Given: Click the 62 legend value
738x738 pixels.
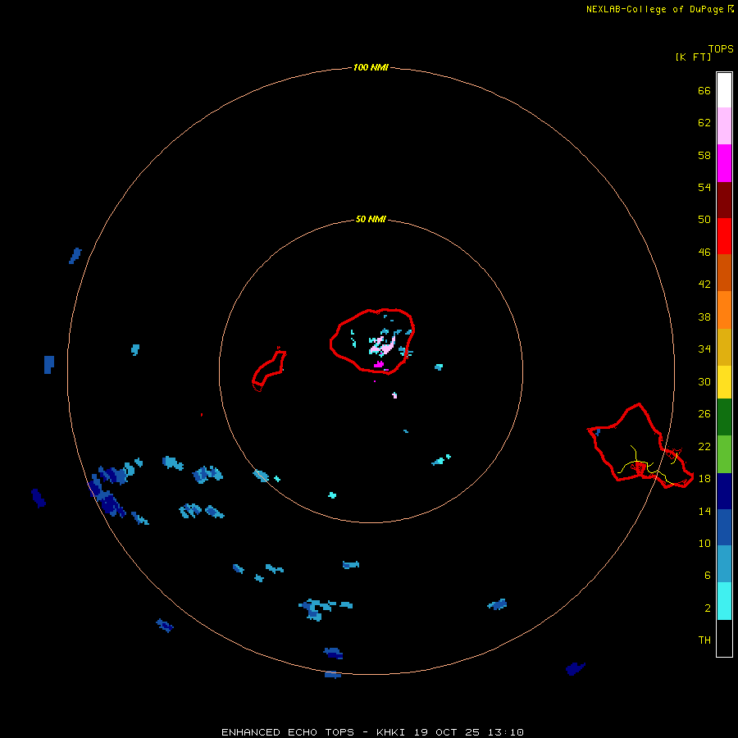Looking at the screenshot, I should 704,122.
